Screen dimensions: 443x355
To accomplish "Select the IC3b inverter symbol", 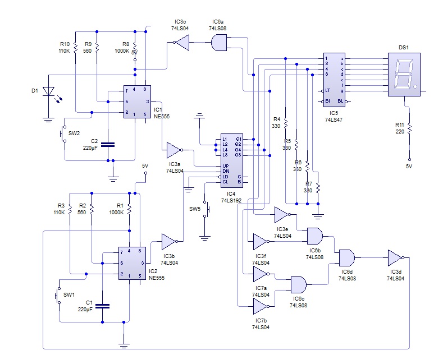I will tap(170, 242).
